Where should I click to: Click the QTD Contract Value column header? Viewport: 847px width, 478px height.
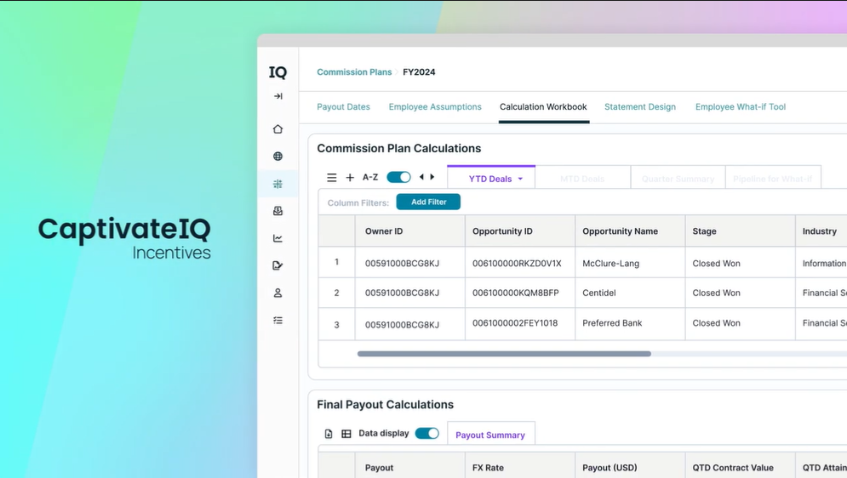(740, 467)
